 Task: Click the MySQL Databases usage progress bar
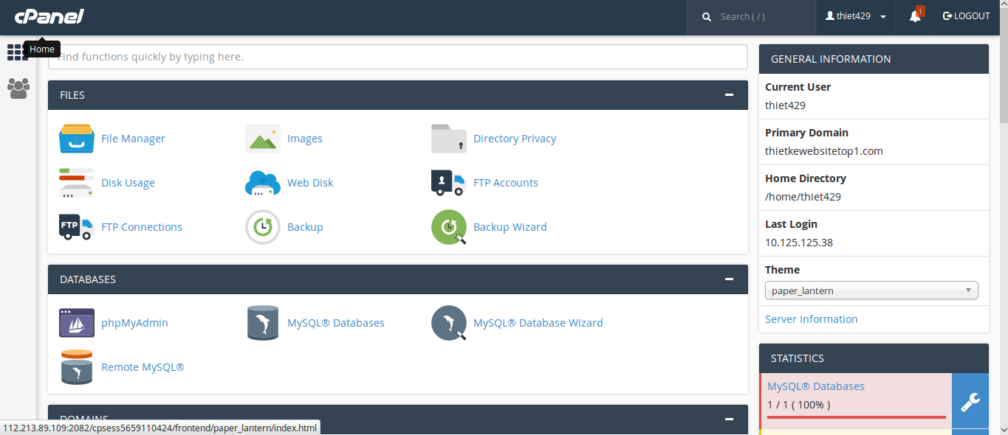pos(857,417)
